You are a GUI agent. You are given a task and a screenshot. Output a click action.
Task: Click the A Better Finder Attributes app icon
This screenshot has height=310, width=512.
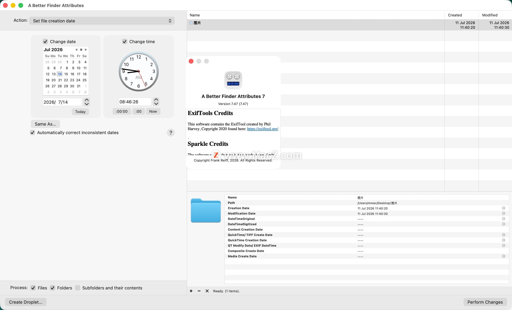(233, 80)
